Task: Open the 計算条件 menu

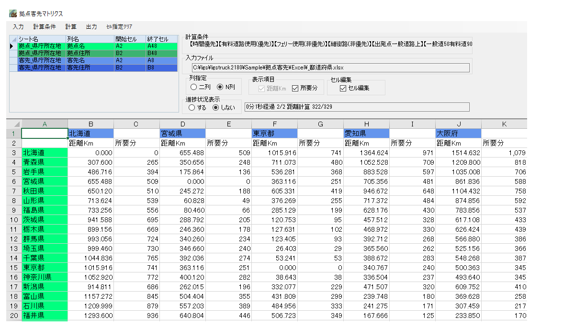Action: point(45,27)
